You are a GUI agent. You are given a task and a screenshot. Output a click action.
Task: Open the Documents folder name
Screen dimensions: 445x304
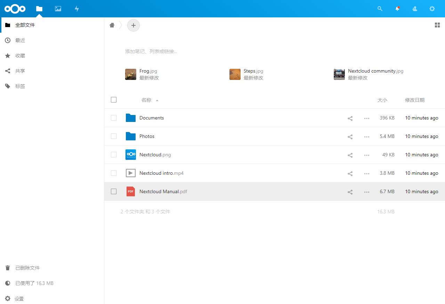click(152, 118)
